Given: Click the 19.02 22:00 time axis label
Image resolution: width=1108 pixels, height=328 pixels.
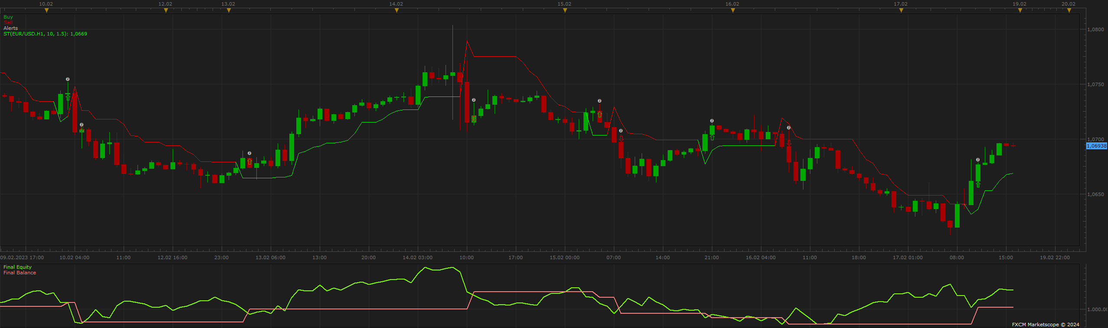Looking at the screenshot, I should pyautogui.click(x=1055, y=257).
